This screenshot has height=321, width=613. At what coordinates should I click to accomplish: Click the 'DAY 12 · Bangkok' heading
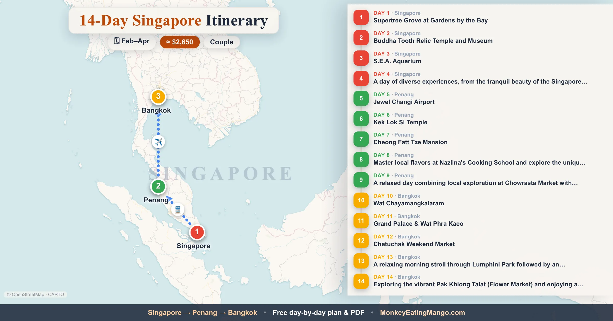(x=397, y=237)
